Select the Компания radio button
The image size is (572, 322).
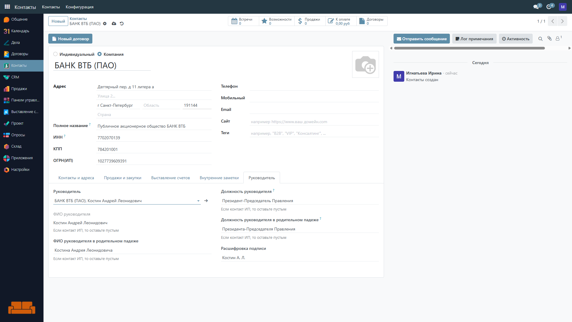tap(100, 54)
